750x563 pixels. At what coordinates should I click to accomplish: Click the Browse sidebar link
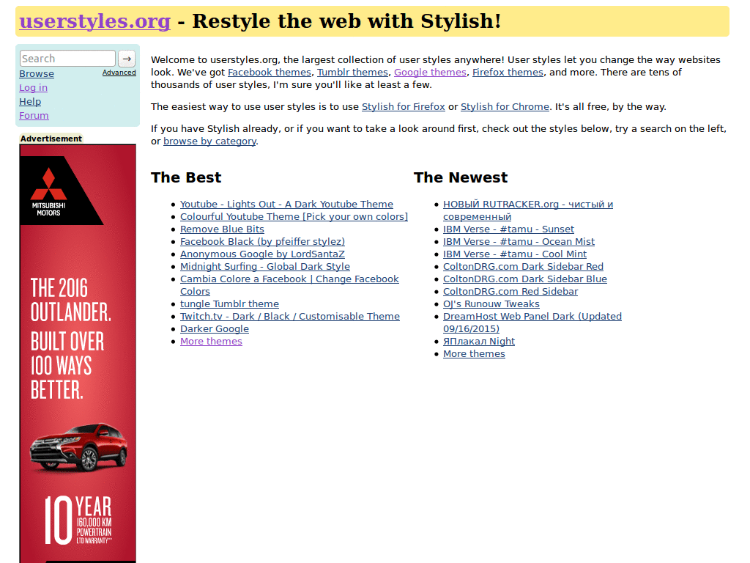click(36, 73)
